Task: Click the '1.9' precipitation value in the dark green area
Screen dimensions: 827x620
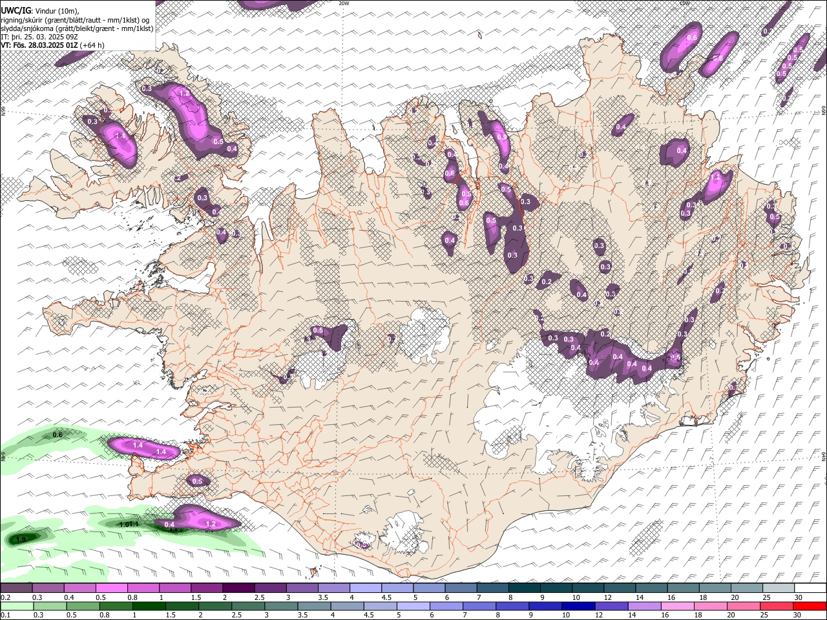Action: 21,540
